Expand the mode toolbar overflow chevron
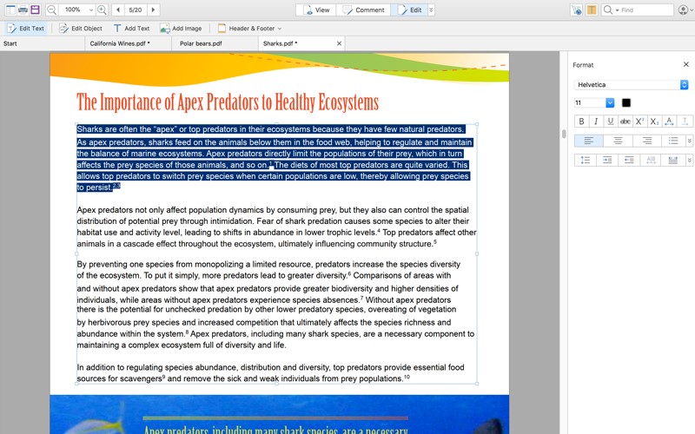The image size is (695, 434). [431, 10]
